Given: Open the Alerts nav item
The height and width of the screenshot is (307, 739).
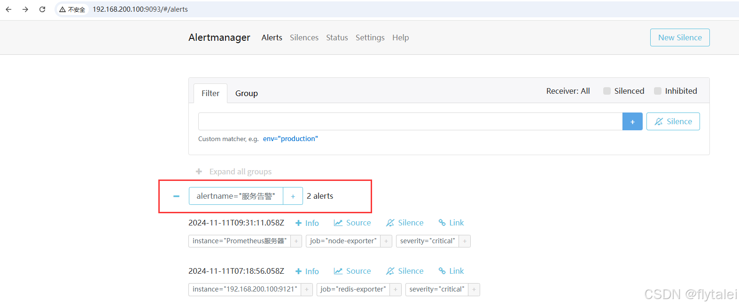Looking at the screenshot, I should pos(272,37).
